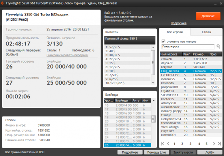Switch to the Все игроки tab
This screenshot has height=156, width=224.
[x=175, y=32]
